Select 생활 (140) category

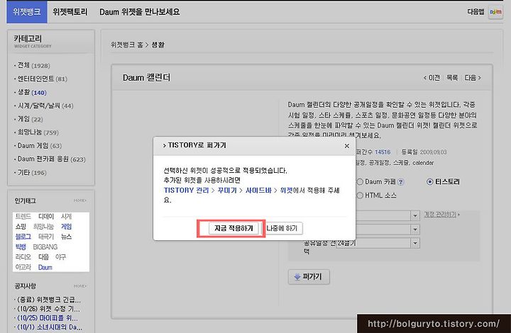pos(32,92)
